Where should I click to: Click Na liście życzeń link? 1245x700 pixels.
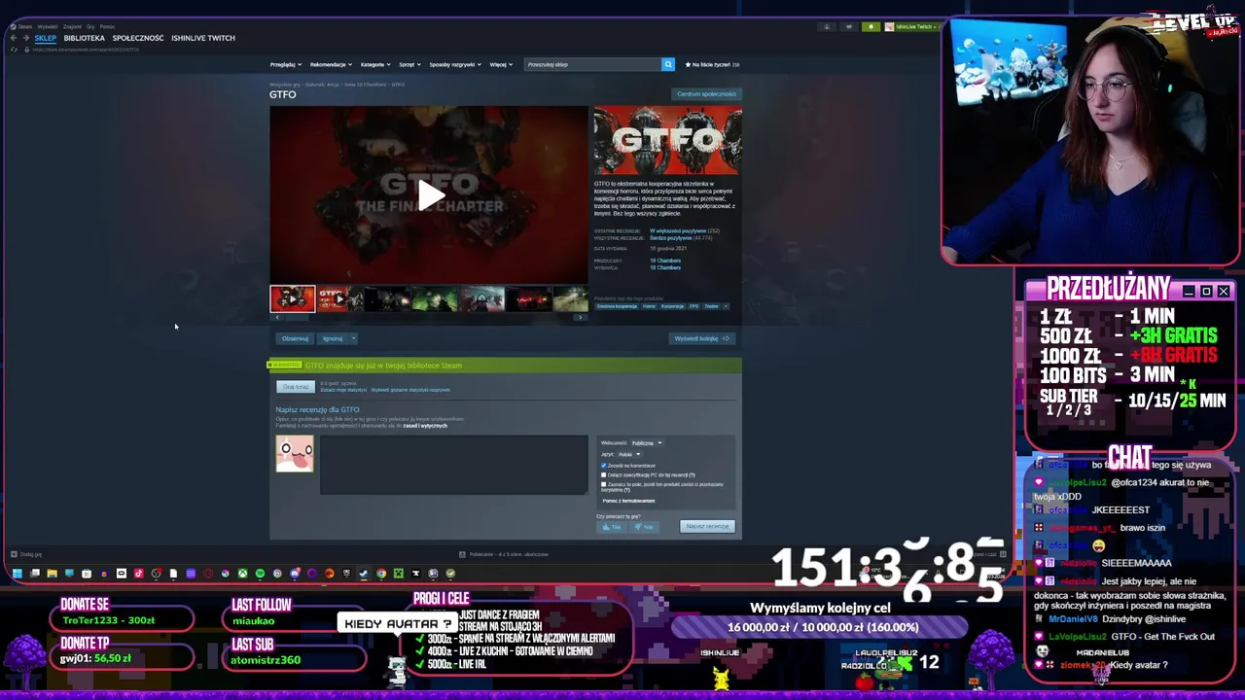(711, 64)
